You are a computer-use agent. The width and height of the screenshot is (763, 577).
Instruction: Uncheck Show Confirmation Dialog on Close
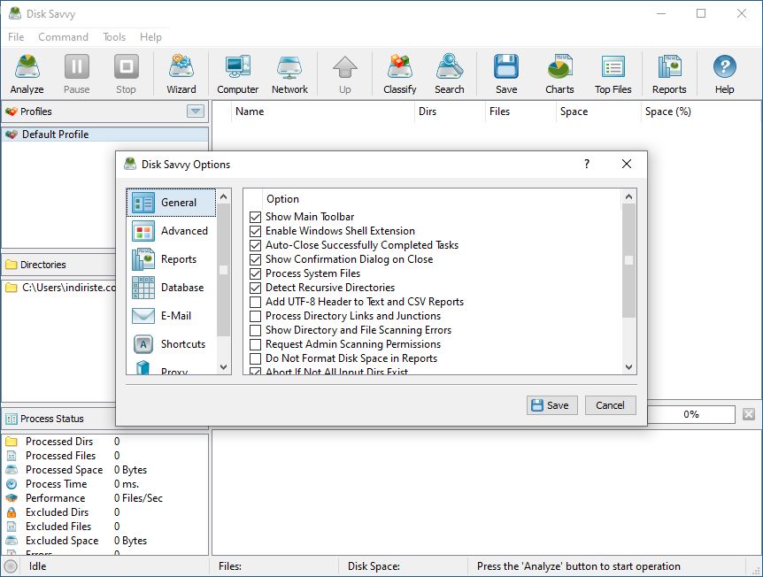click(255, 259)
